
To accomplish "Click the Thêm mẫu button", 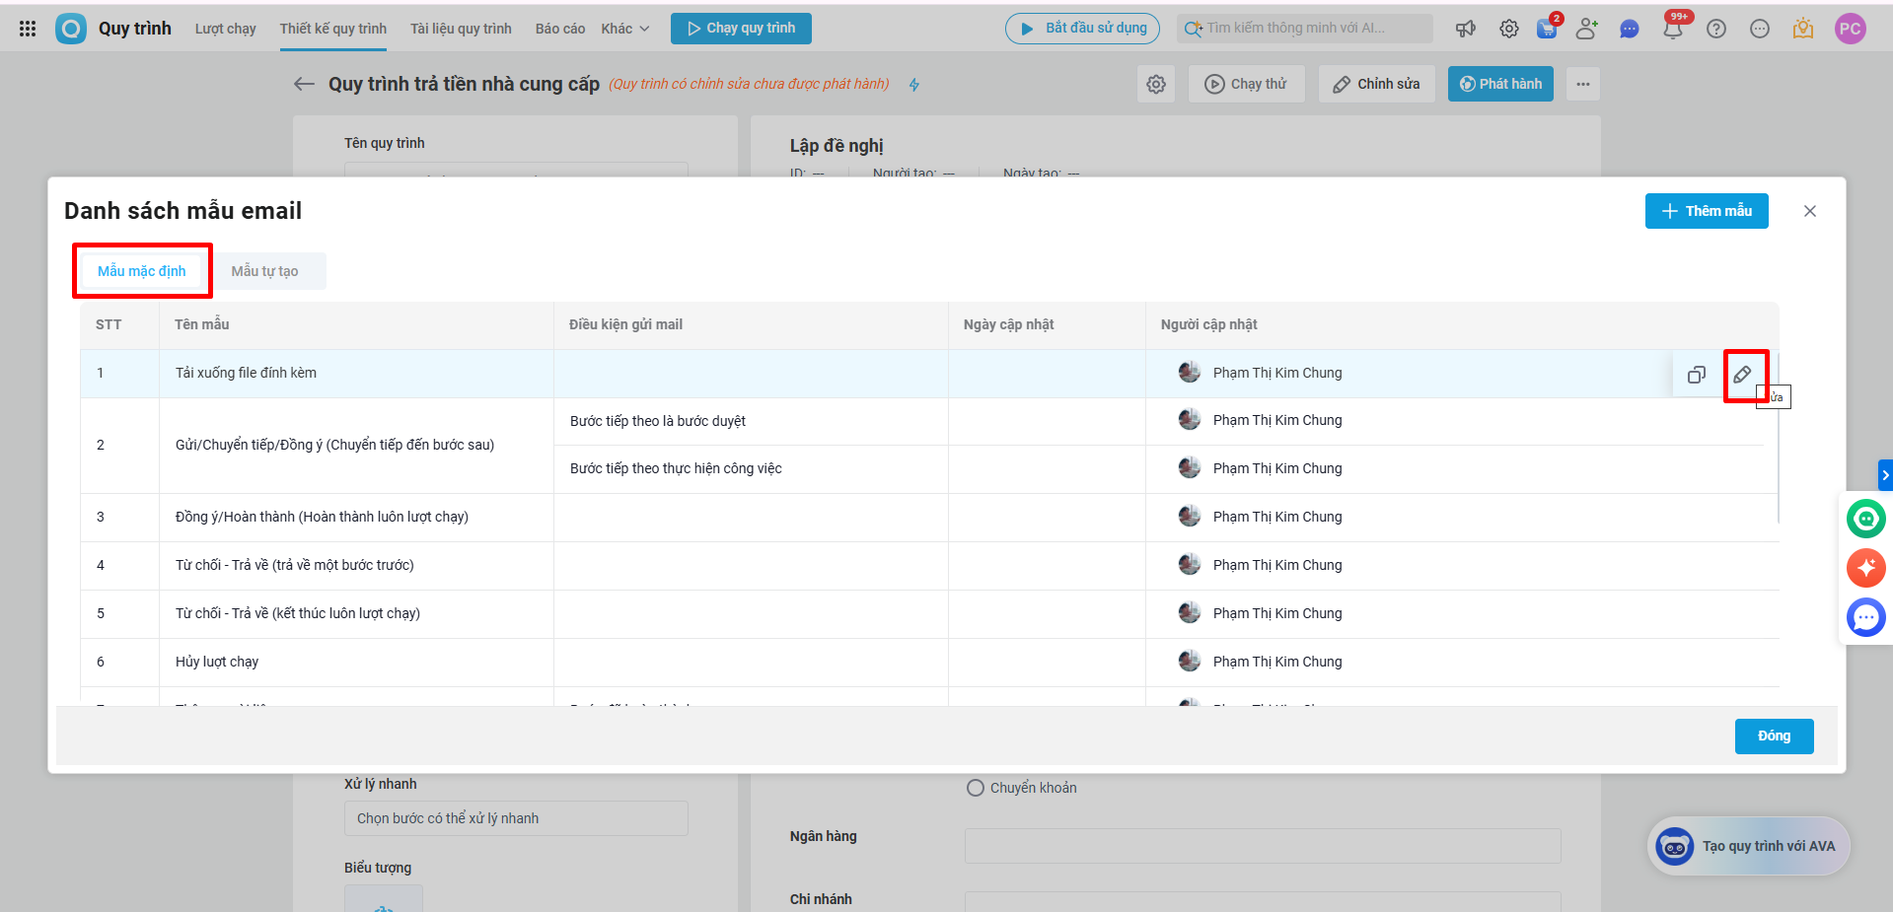I will pos(1707,211).
